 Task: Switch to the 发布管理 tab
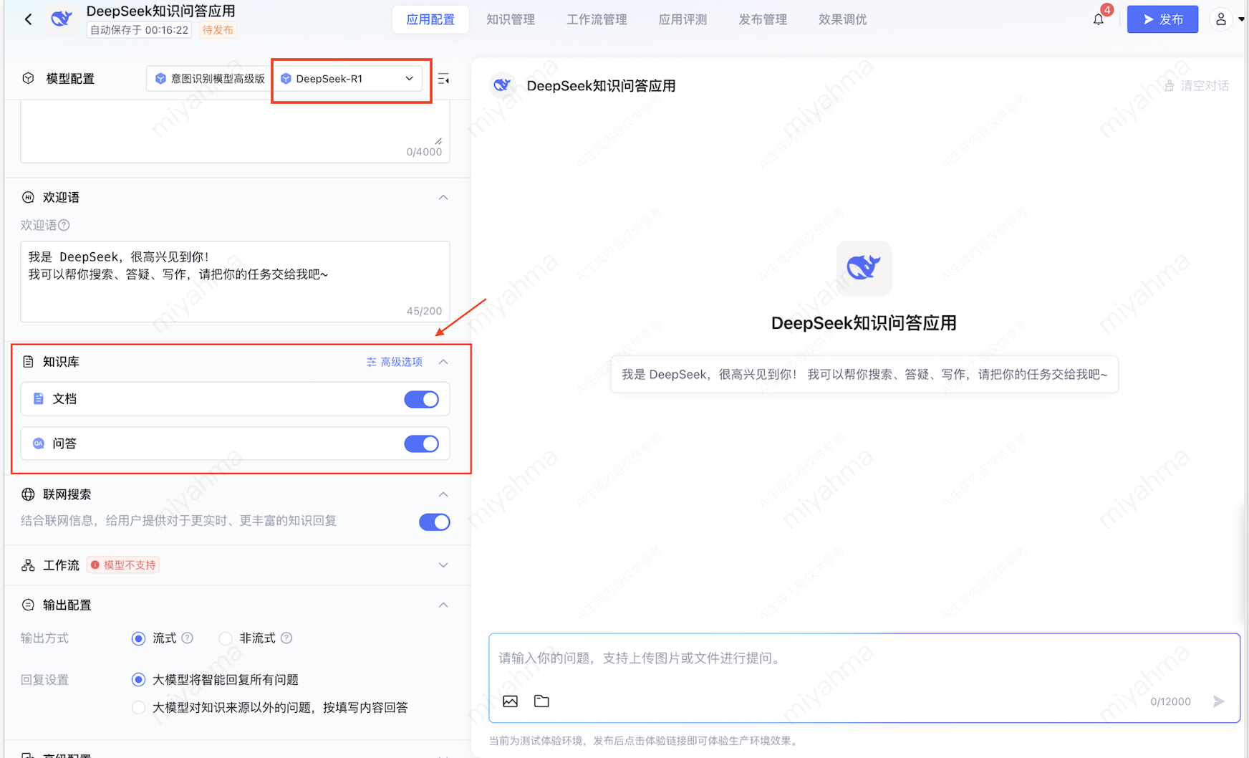[763, 19]
